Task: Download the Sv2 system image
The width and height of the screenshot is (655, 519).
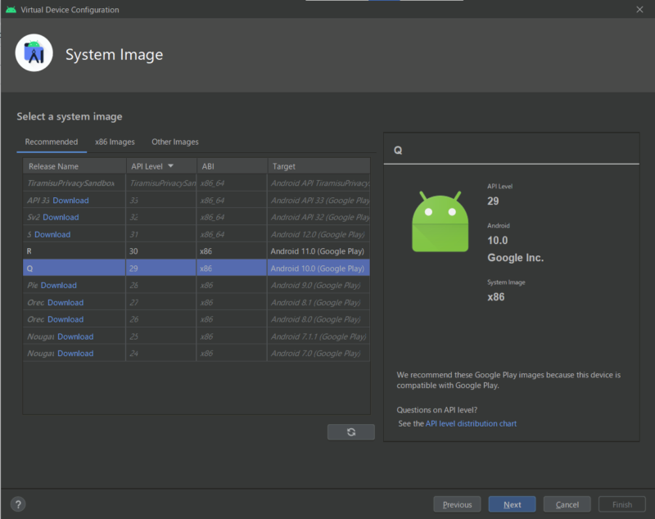Action: [x=61, y=218]
